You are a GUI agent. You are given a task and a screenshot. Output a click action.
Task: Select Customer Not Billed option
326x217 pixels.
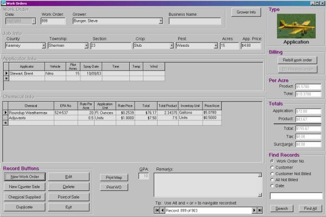(x=272, y=173)
